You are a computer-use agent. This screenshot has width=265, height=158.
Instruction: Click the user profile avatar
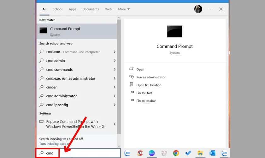point(198,9)
